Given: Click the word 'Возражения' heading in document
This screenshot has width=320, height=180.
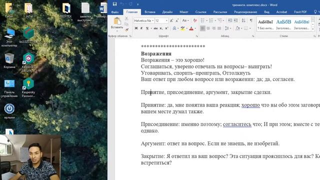Looking at the screenshot, I should tap(156, 53).
